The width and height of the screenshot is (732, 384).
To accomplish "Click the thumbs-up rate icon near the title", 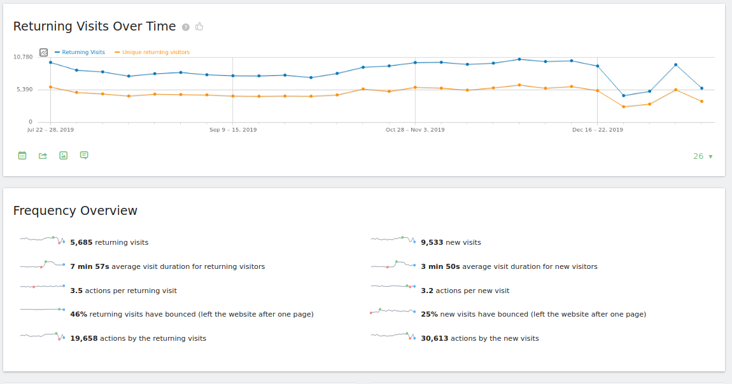I will pos(199,27).
